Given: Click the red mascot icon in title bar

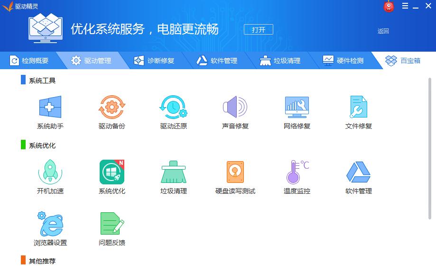Looking at the screenshot, I should click(x=389, y=6).
